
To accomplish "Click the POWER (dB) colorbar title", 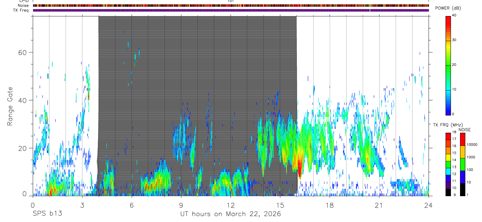I will click(x=448, y=8).
